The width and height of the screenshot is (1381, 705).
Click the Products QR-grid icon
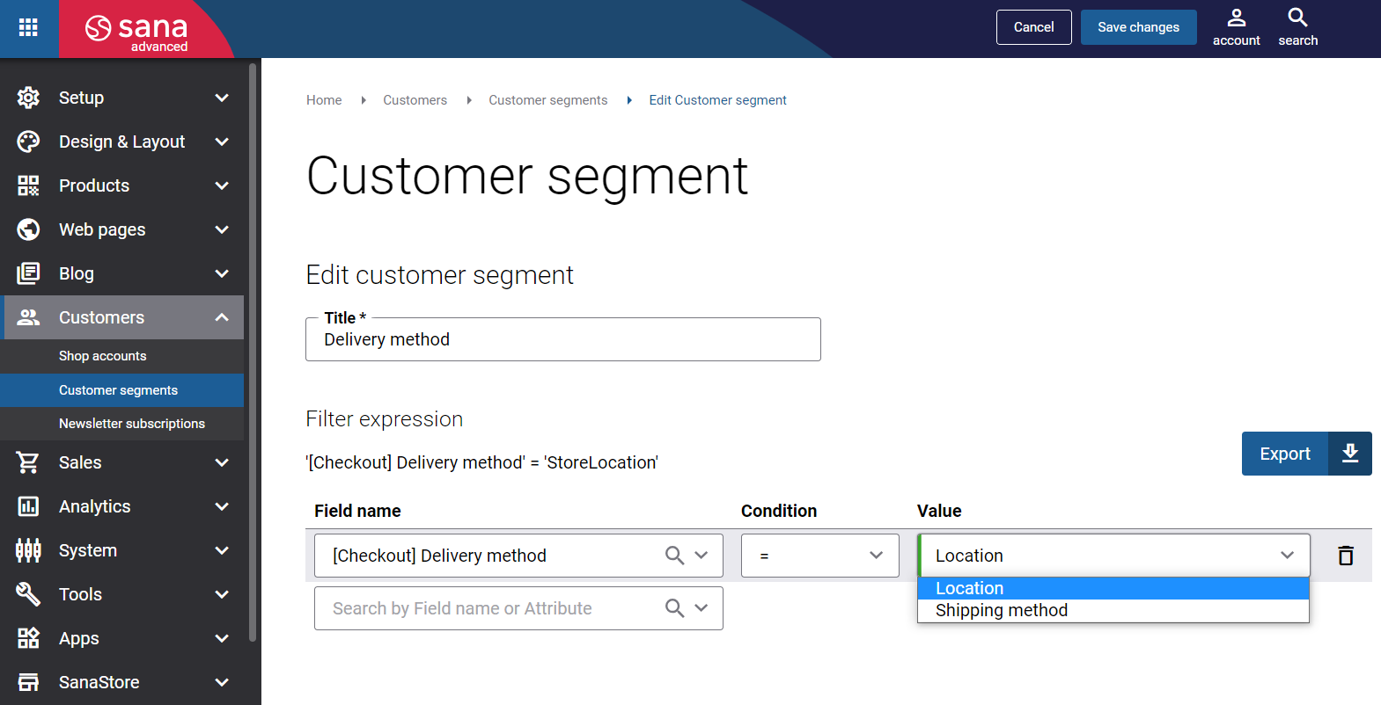(28, 185)
